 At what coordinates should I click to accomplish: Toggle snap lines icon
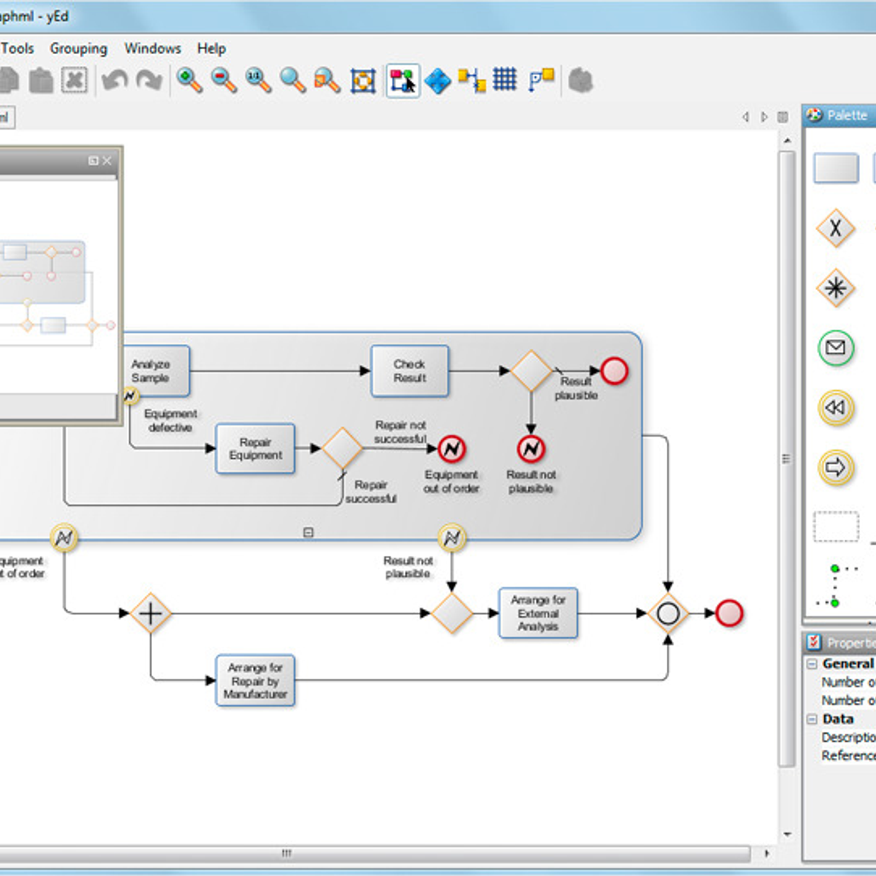coord(541,80)
